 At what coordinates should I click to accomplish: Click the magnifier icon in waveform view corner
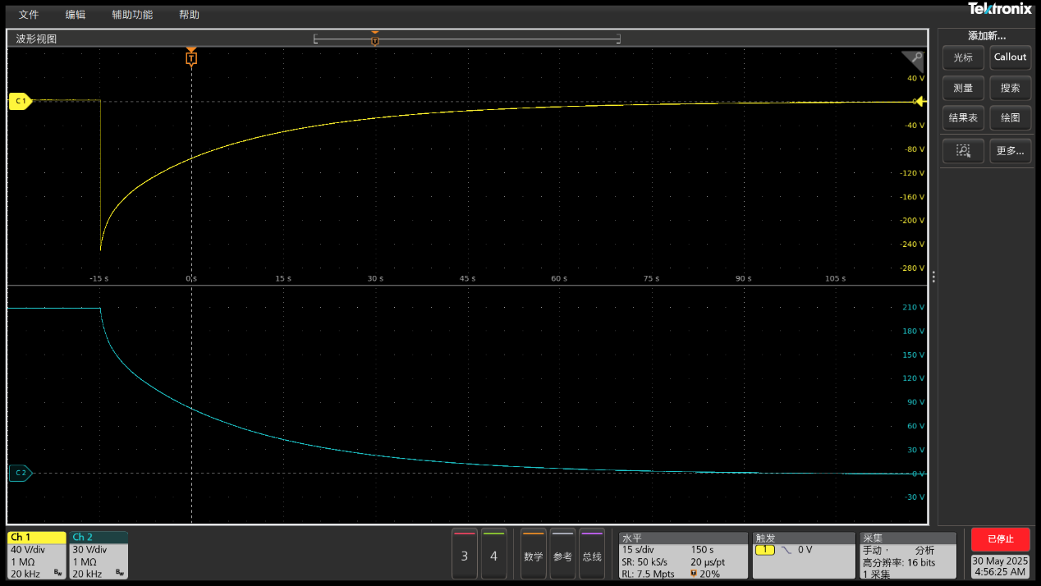tap(915, 57)
